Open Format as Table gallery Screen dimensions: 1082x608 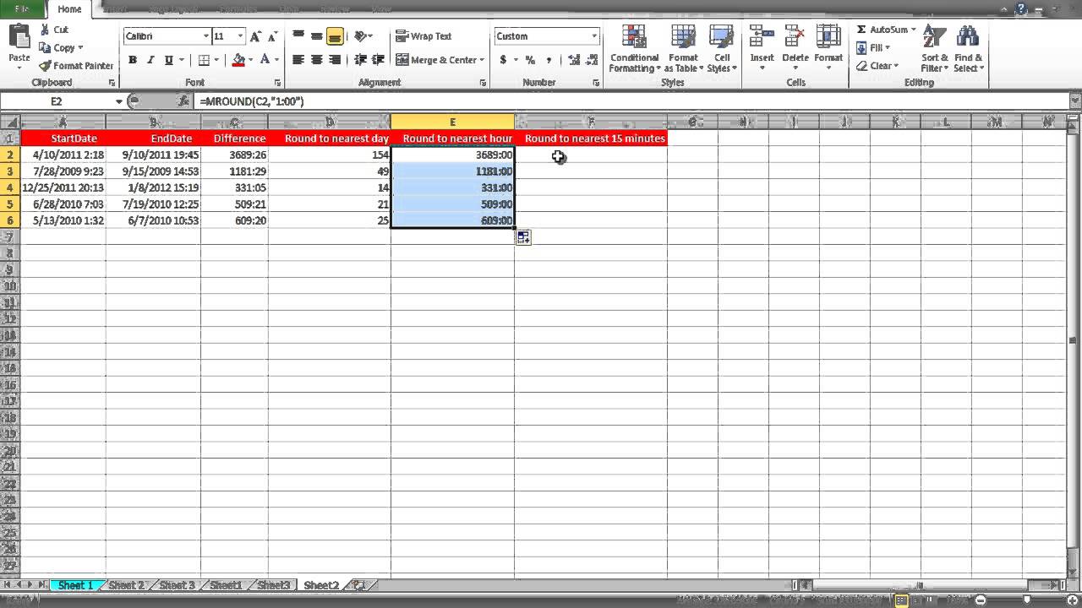pos(683,49)
